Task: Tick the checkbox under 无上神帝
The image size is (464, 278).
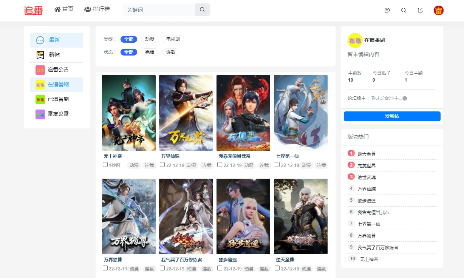Action: click(x=105, y=165)
